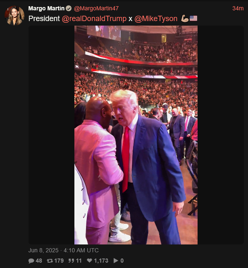Click the retweet arrows icon
The height and width of the screenshot is (268, 248).
pyautogui.click(x=50, y=261)
